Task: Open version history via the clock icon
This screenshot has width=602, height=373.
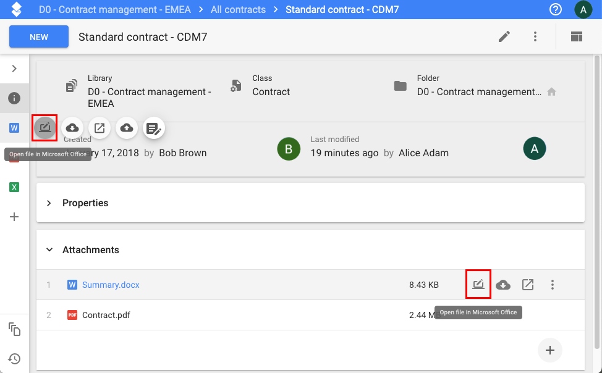Action: tap(14, 359)
